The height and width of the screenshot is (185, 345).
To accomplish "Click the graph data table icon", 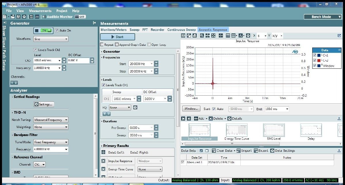I will coord(228,36).
